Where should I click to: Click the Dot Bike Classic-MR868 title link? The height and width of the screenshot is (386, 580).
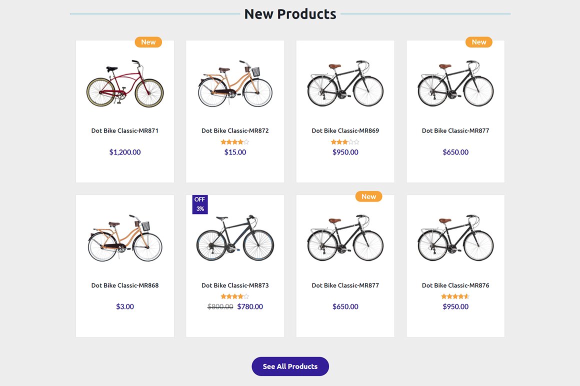click(x=125, y=285)
